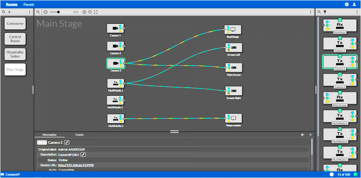Toggle the checkbox above BackStage Rx card
361x178 pixels.
point(340,19)
